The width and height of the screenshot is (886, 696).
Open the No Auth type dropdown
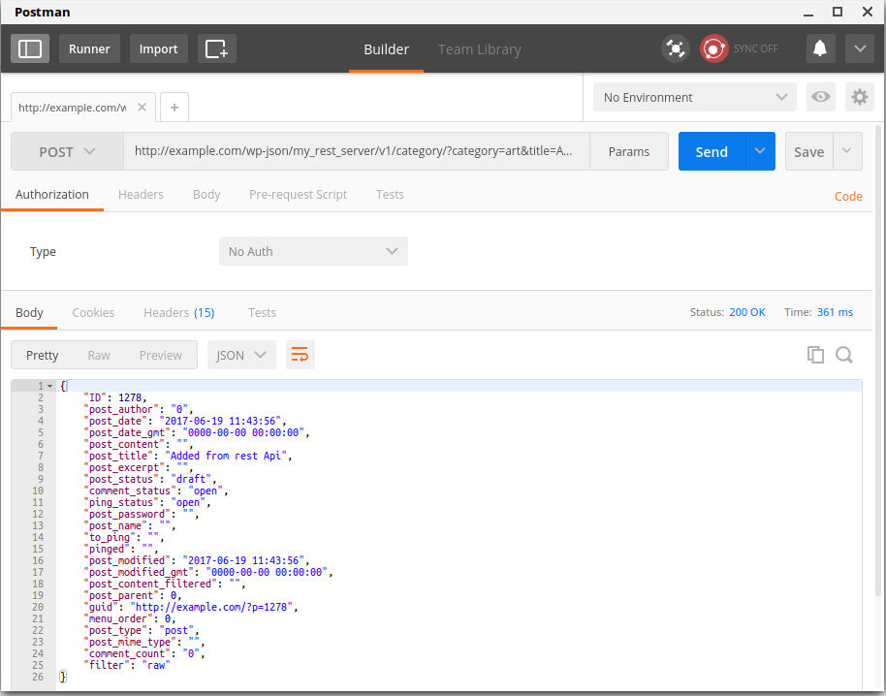[x=313, y=251]
